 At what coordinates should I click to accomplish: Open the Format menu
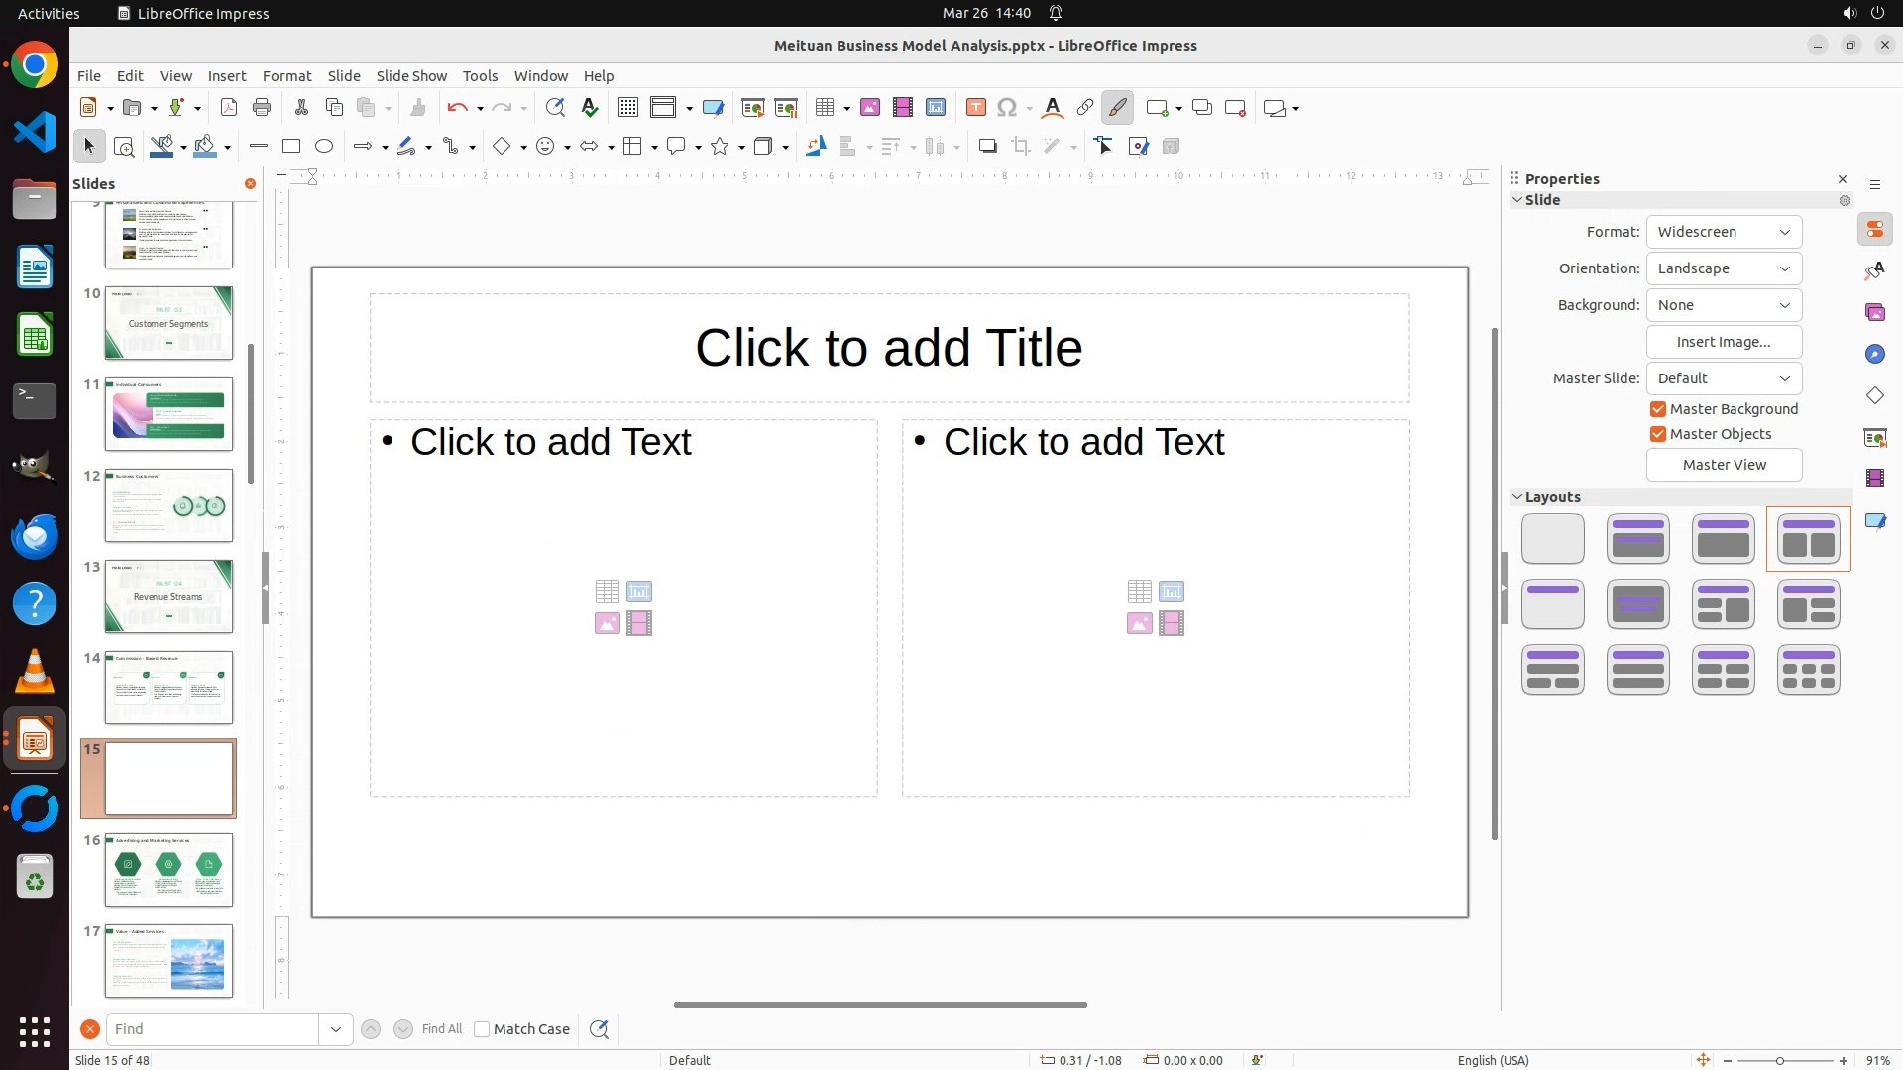[x=286, y=76]
